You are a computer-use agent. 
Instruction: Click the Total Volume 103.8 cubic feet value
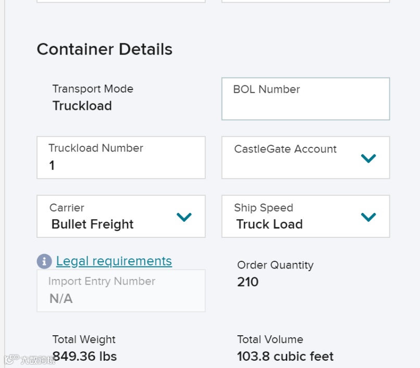285,357
